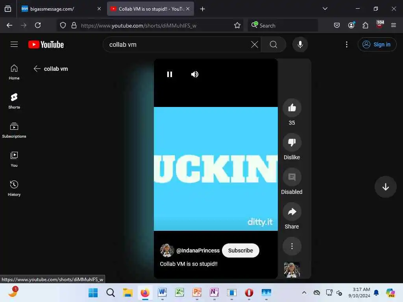Screen dimensions: 403x302
Task: Click the browser Search field
Action: (283, 26)
